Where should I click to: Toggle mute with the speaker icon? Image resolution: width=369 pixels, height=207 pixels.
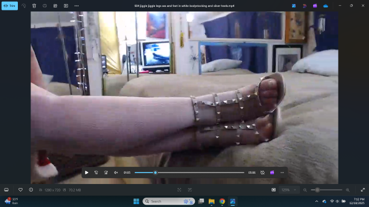[x=116, y=172]
